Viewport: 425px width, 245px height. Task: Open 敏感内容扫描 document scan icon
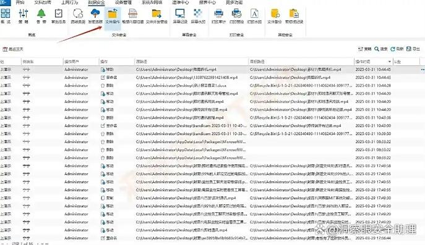click(133, 16)
